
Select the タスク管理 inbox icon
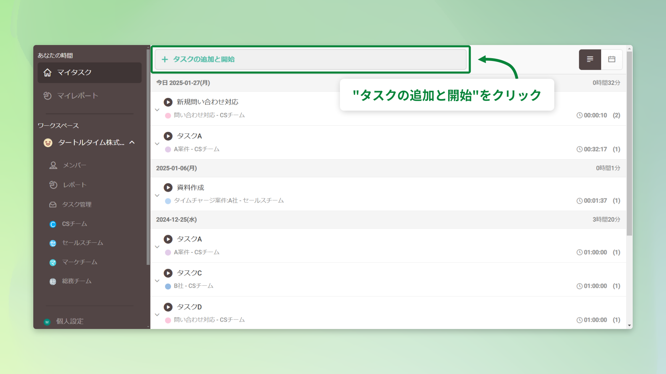(53, 204)
